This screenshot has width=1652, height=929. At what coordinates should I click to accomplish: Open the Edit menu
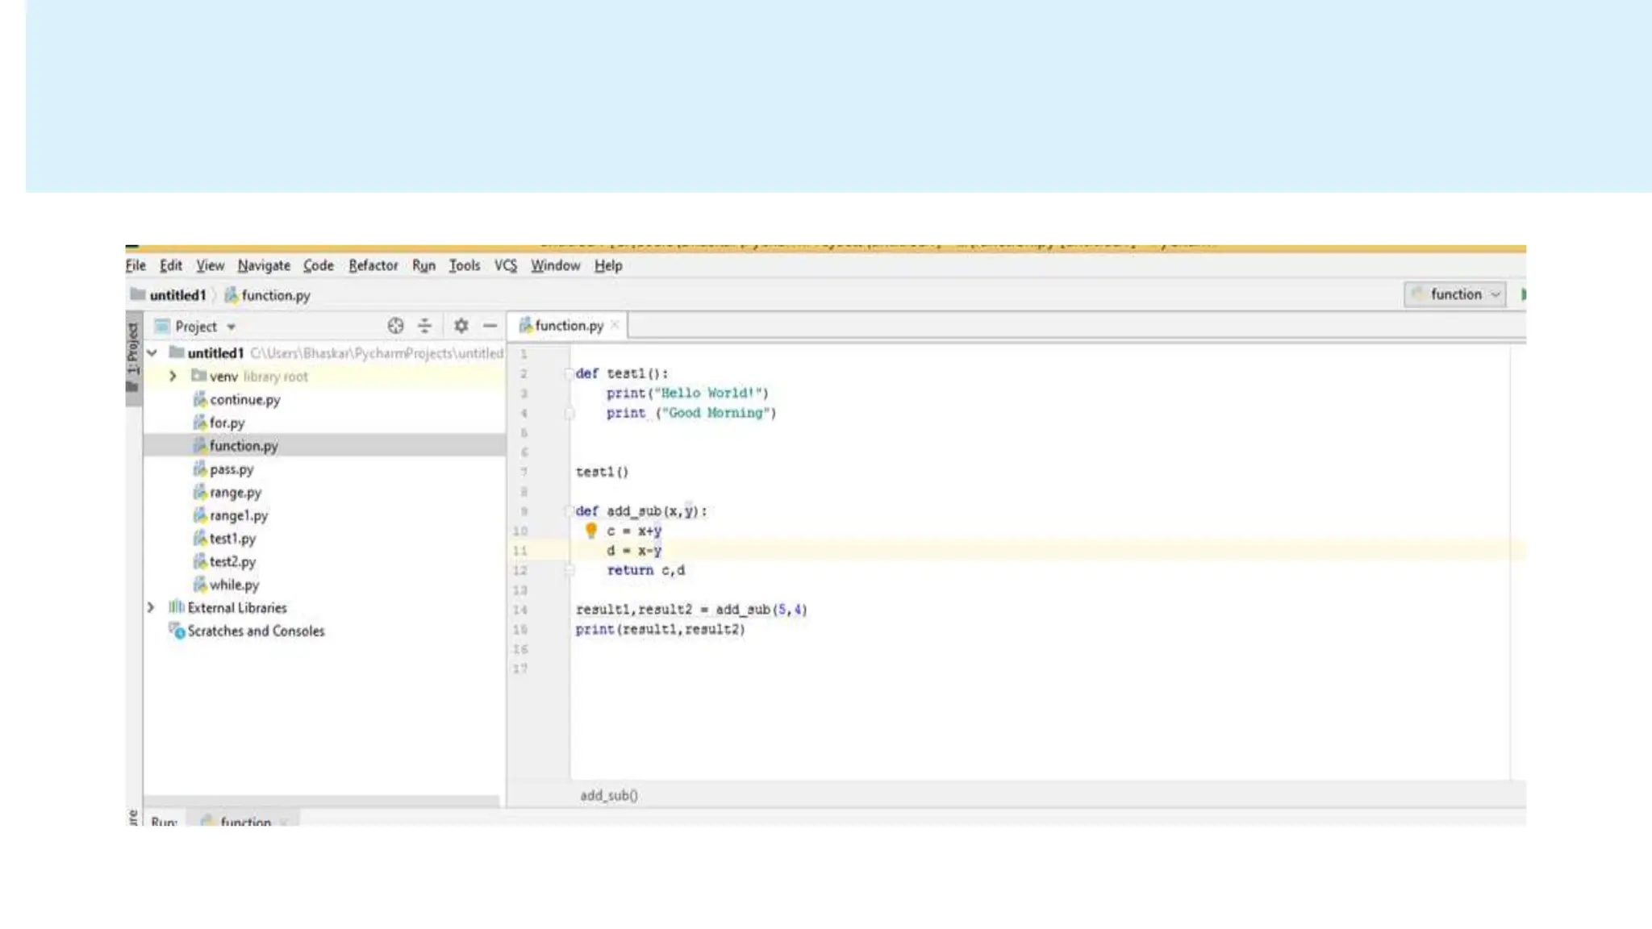(x=170, y=265)
